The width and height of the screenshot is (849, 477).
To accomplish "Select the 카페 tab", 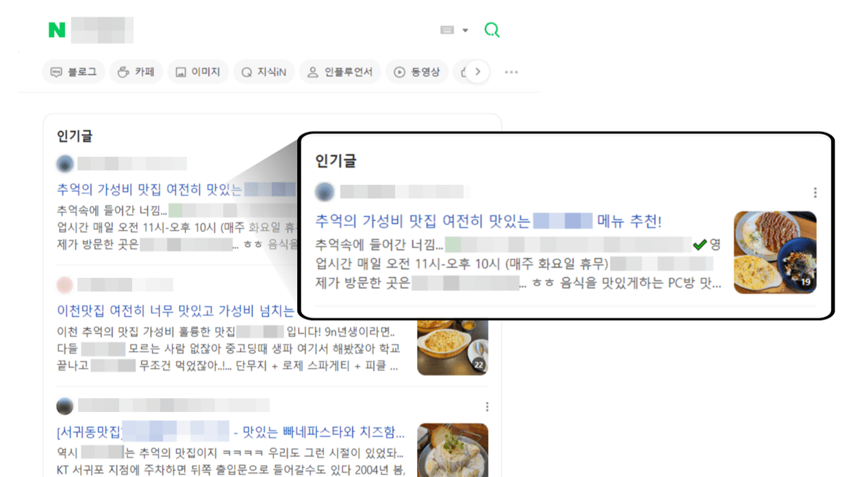I will pos(136,71).
